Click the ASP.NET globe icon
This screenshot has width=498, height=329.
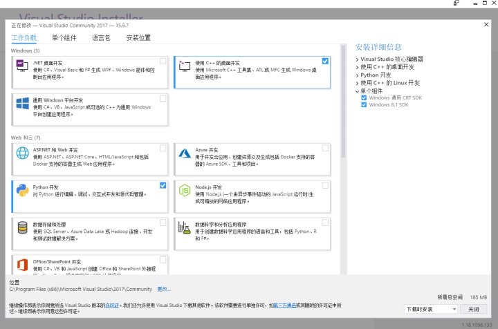[x=22, y=153]
